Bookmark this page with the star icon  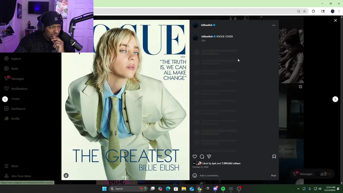[304, 11]
